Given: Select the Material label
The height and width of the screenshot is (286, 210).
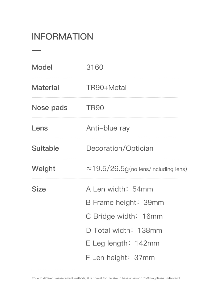Looking at the screenshot, I should 45,87.
